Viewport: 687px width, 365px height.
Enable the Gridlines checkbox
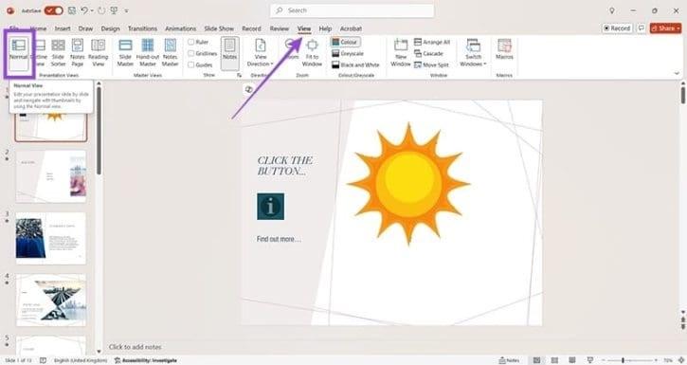point(191,53)
